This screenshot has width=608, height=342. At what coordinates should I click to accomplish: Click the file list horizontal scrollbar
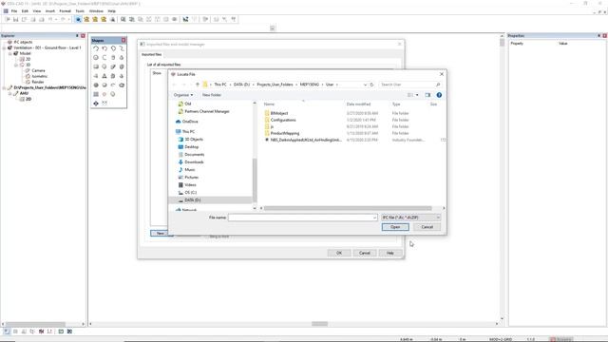click(x=348, y=208)
